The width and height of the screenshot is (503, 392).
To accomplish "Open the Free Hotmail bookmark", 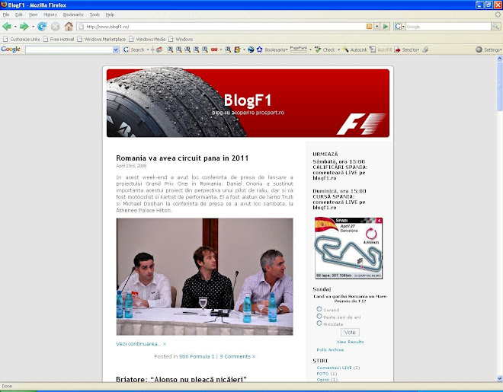I will pyautogui.click(x=59, y=39).
